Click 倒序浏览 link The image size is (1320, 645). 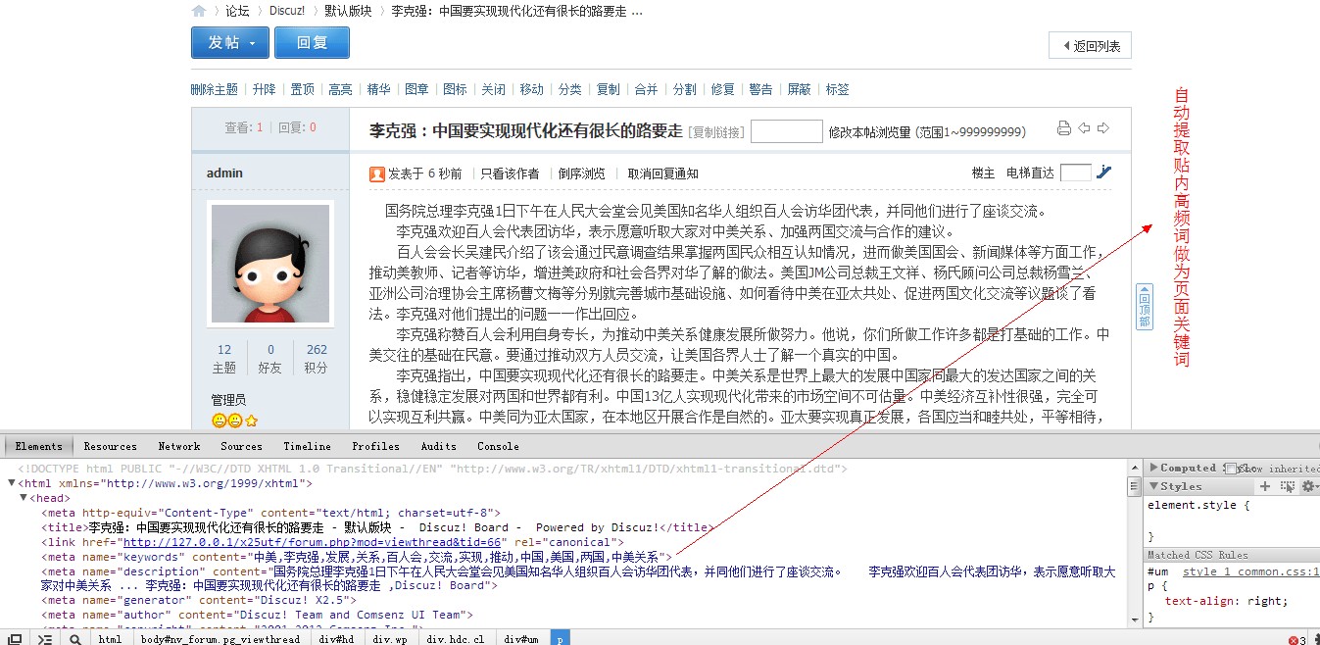582,174
